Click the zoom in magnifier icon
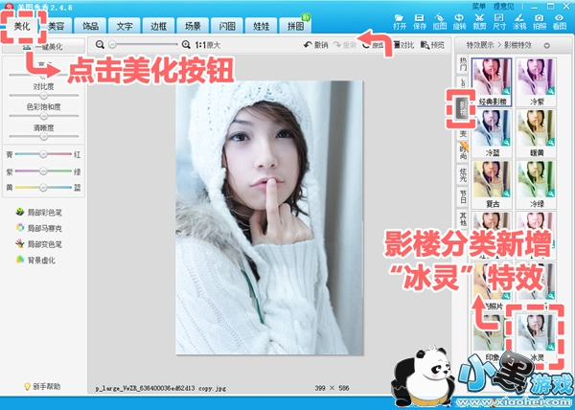 pyautogui.click(x=186, y=45)
